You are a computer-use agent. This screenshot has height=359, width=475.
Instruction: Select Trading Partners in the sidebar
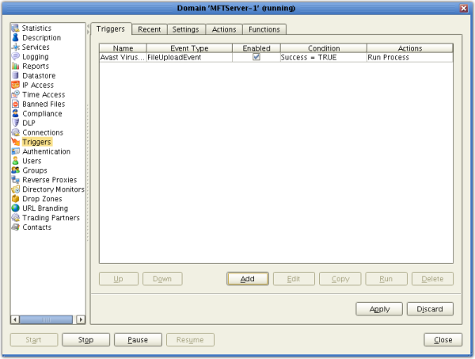(51, 218)
